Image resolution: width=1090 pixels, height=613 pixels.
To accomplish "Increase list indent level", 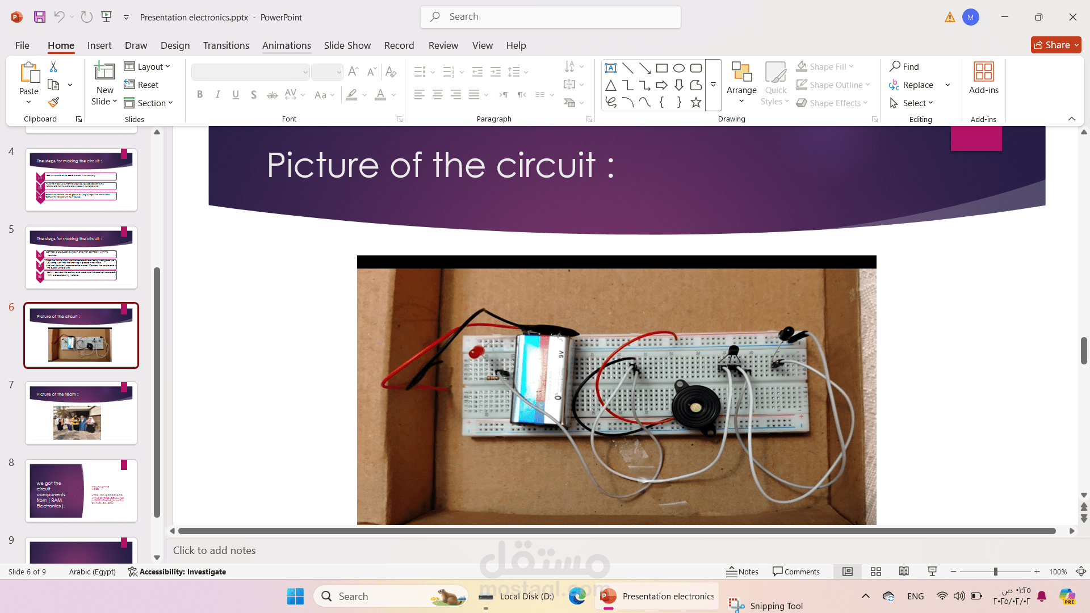I will (x=496, y=72).
